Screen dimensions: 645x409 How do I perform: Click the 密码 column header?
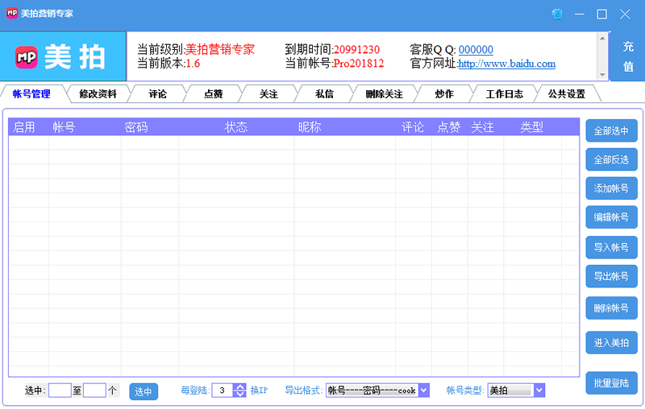136,127
